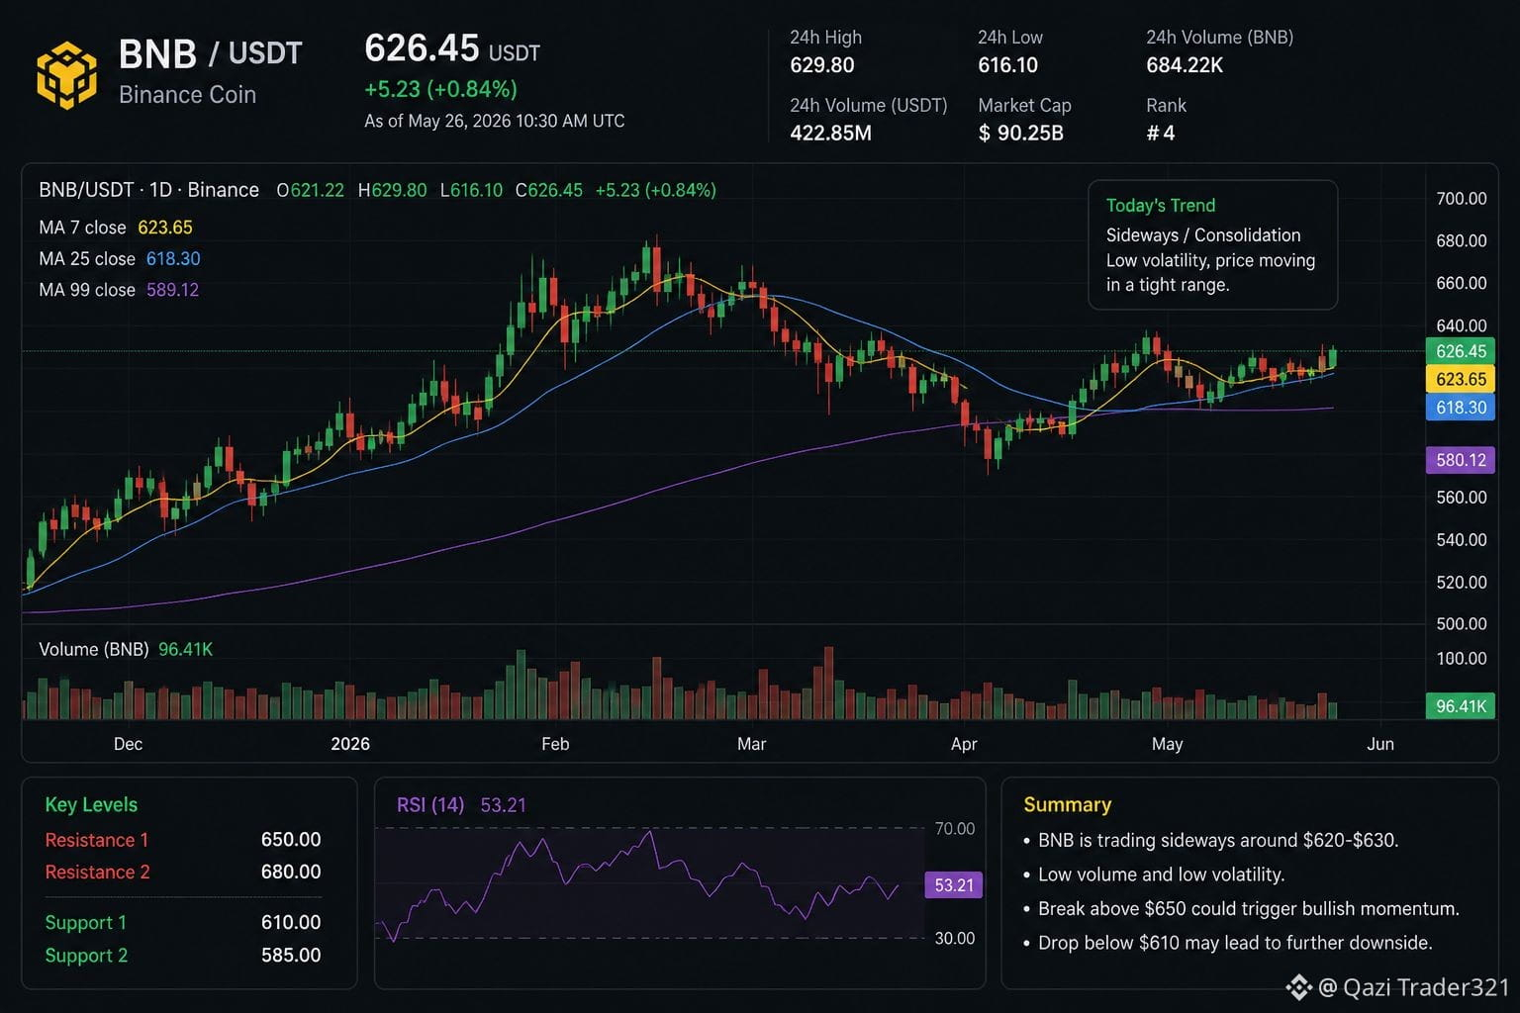
Task: Select the Support 1 row label
Action: tap(86, 923)
